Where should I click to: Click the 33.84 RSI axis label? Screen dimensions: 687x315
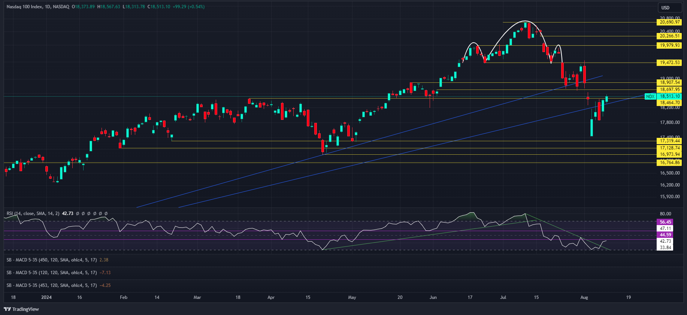coord(665,248)
